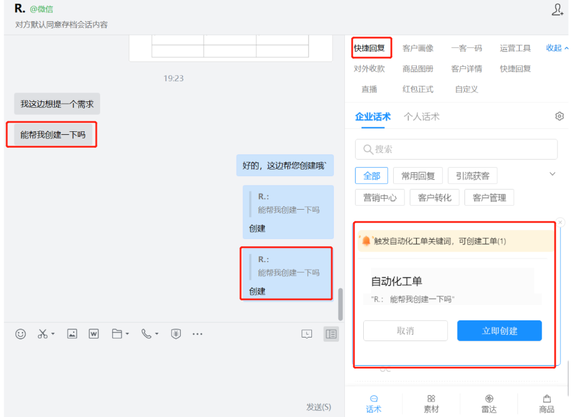
Task: Click search magnifier icon
Action: 368,149
